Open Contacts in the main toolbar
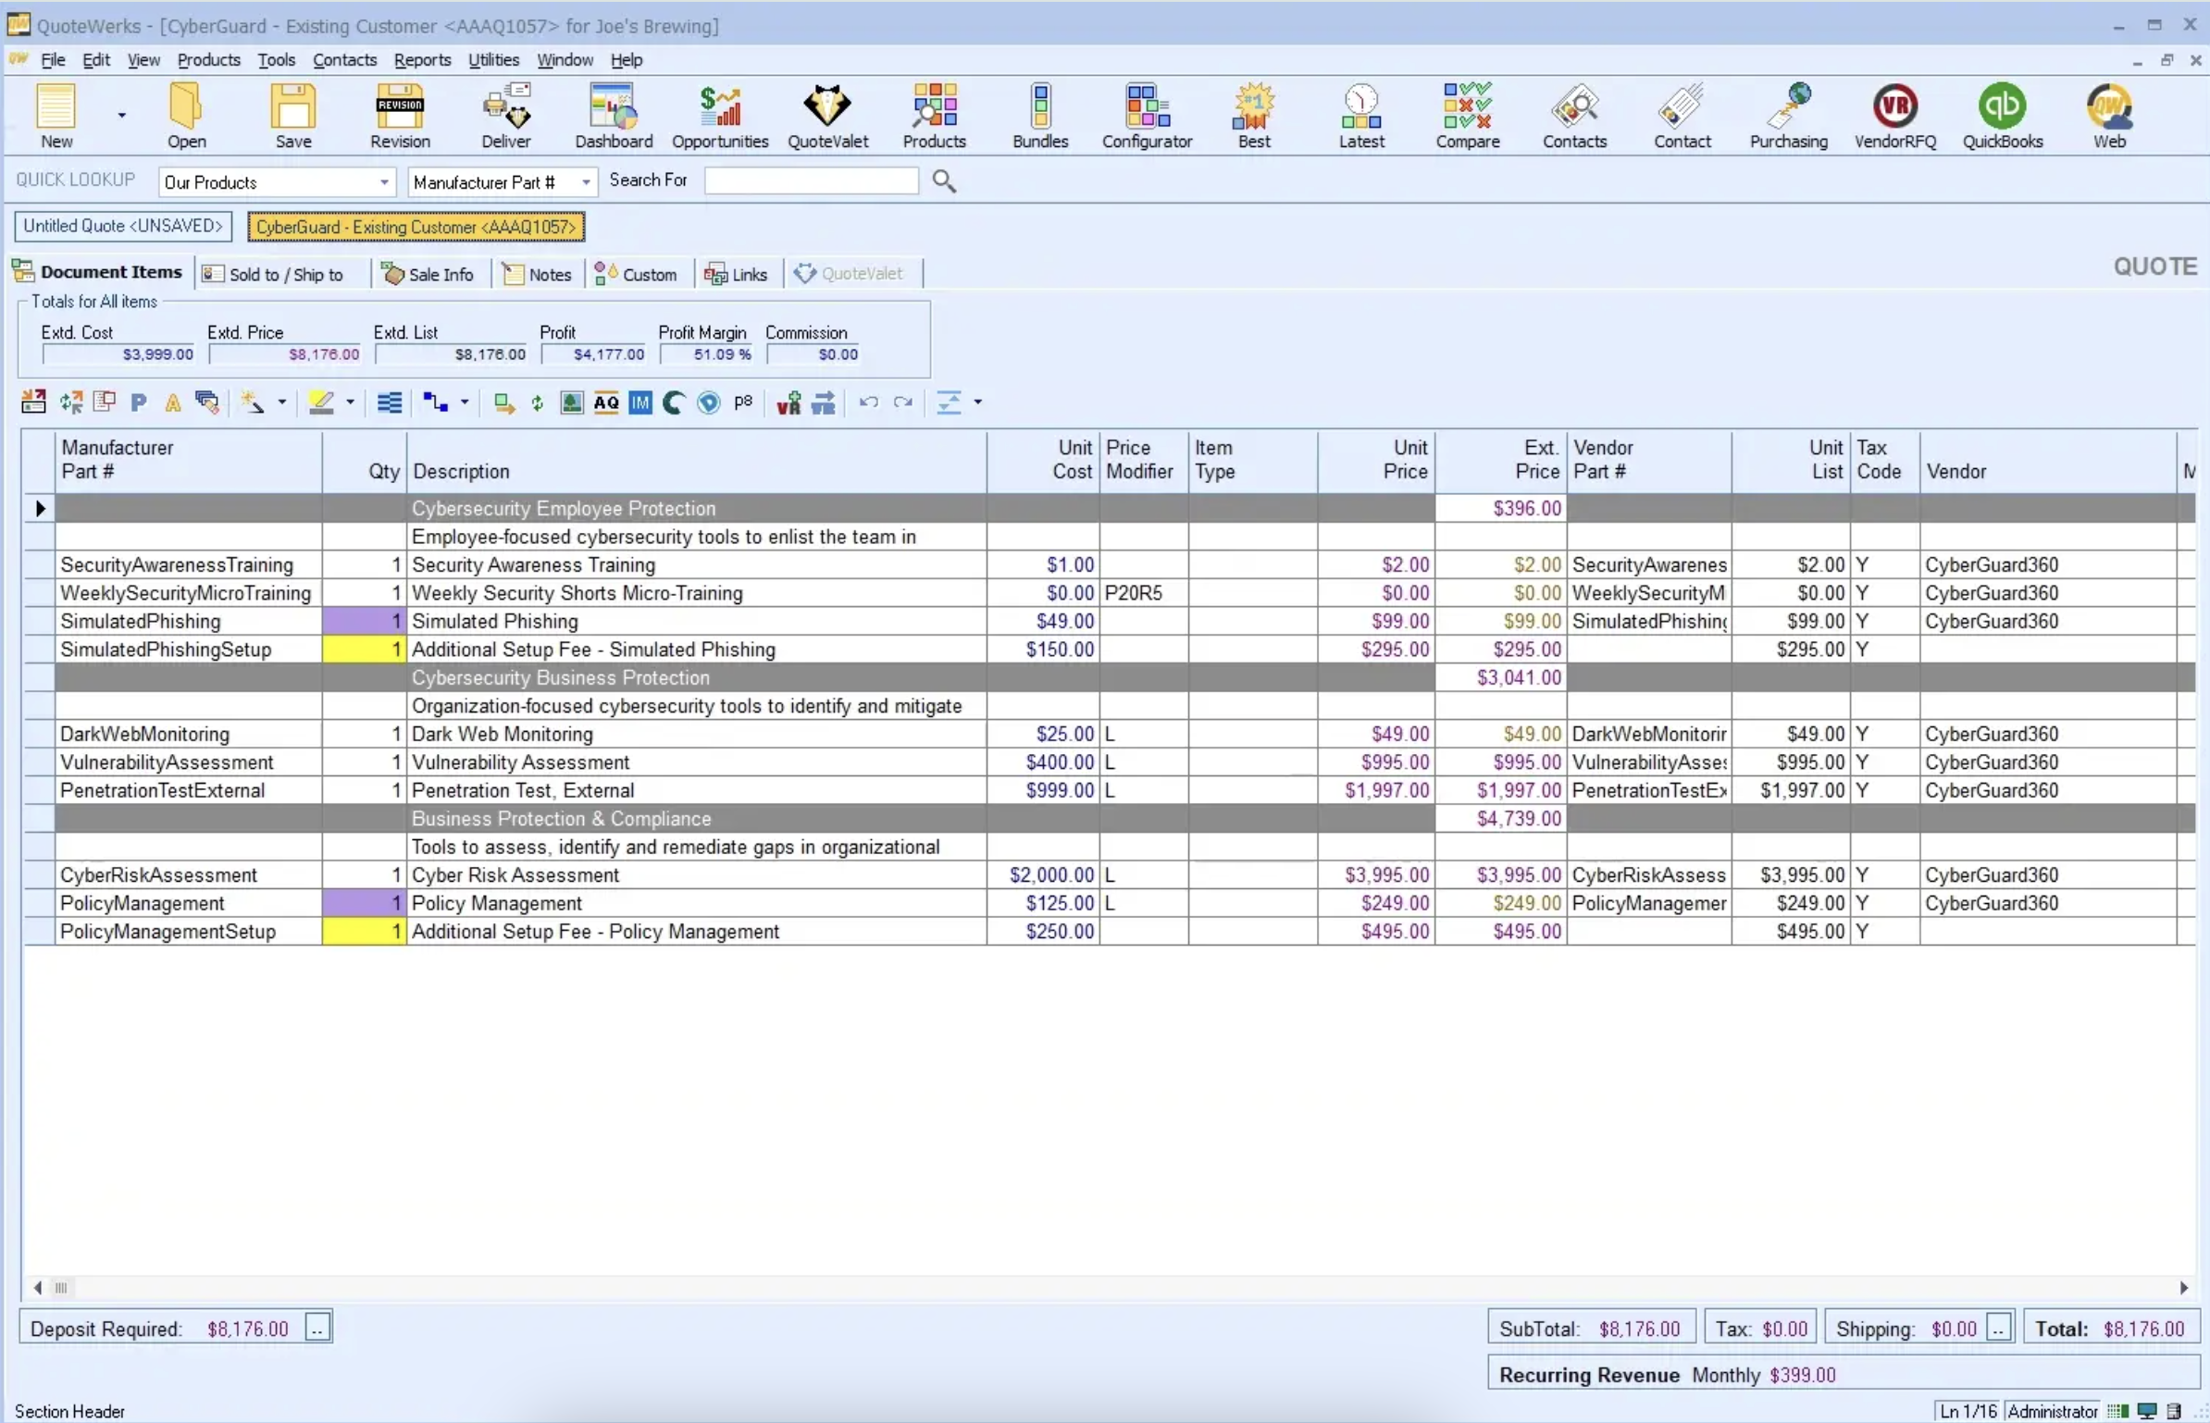Viewport: 2210px width, 1423px height. tap(1574, 116)
